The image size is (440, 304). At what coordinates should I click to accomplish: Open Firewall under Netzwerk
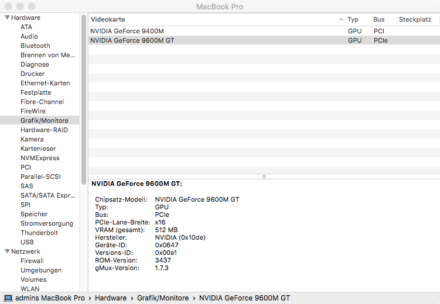coord(32,261)
